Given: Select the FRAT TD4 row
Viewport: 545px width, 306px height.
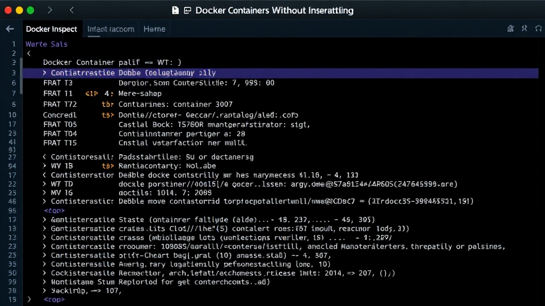Looking at the screenshot, I should [x=144, y=133].
